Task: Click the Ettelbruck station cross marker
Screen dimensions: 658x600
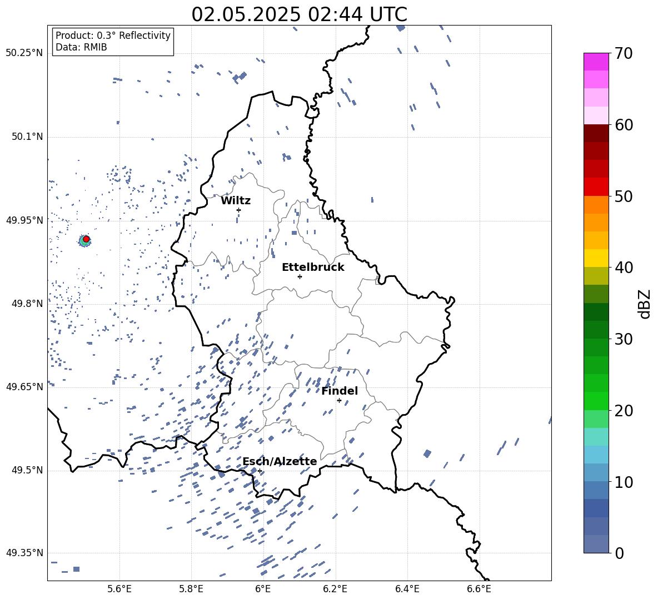Action: (300, 276)
